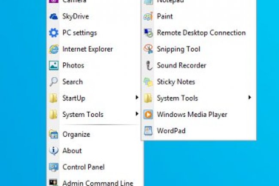The width and height of the screenshot is (279, 186).
Task: Click the Photos app icon
Action: (54, 65)
